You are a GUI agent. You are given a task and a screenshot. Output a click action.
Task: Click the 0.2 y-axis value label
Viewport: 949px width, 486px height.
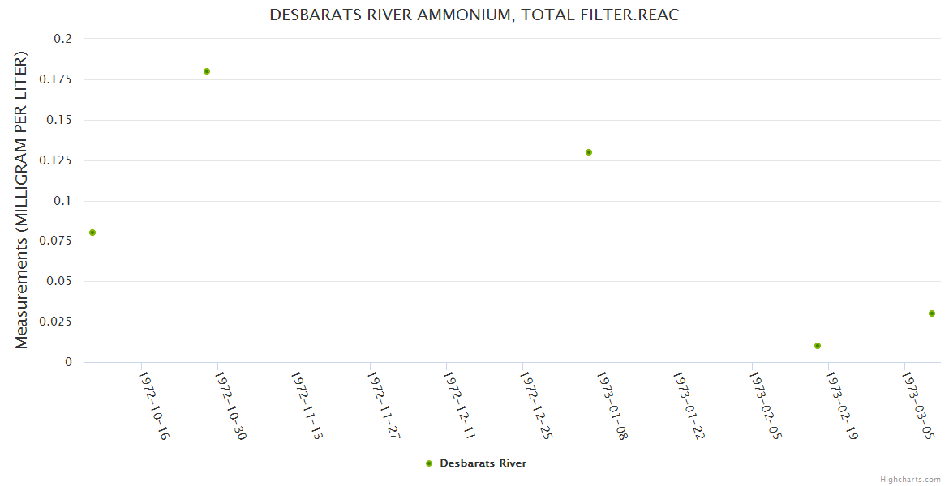click(63, 39)
